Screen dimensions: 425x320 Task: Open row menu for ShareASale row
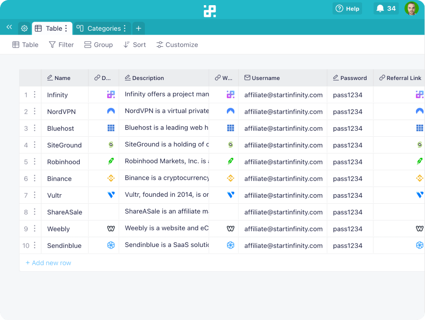pyautogui.click(x=35, y=212)
